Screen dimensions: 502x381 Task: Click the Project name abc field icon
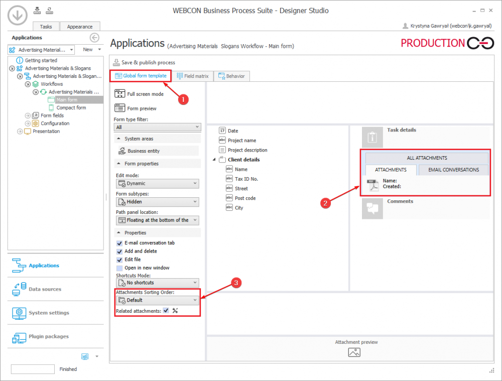coord(222,140)
